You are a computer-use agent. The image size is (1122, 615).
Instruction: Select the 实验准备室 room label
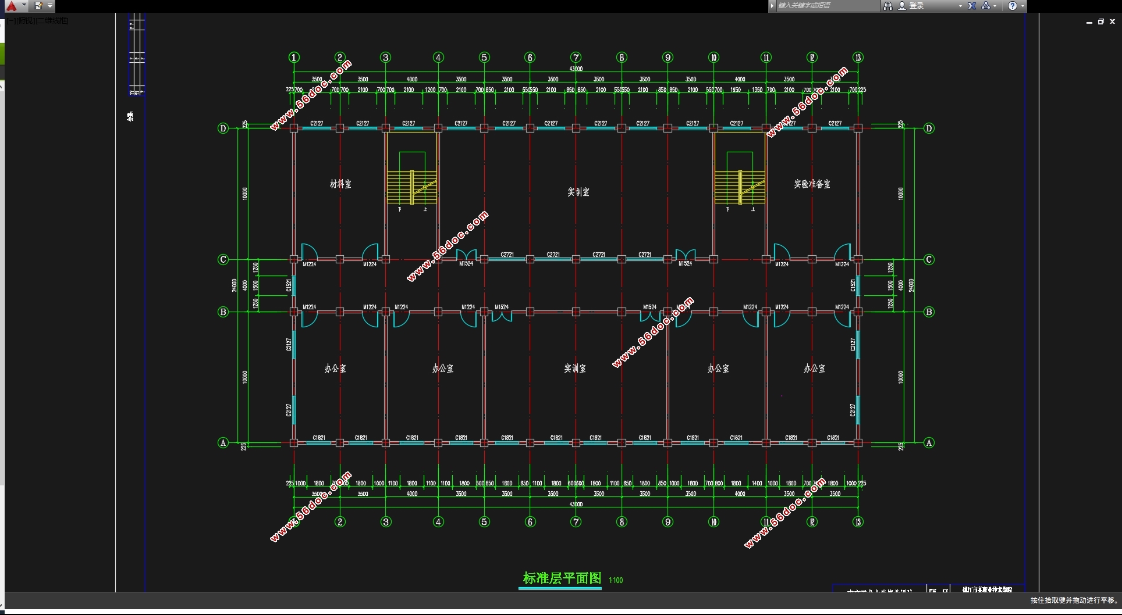click(812, 184)
